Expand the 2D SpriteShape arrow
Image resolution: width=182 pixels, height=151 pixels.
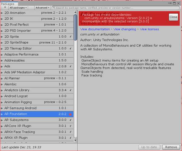(2, 42)
